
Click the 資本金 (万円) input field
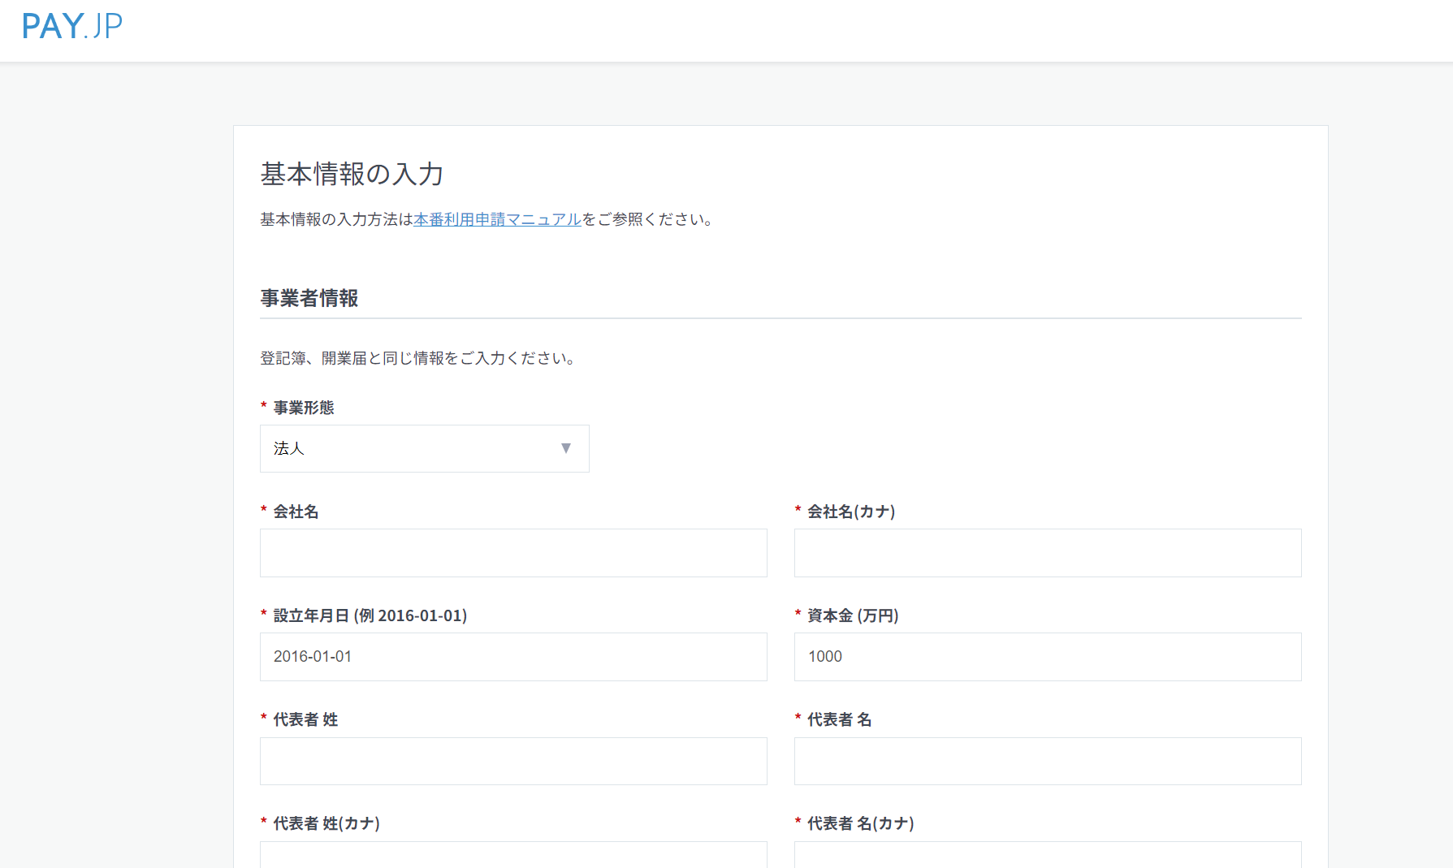coord(1047,657)
